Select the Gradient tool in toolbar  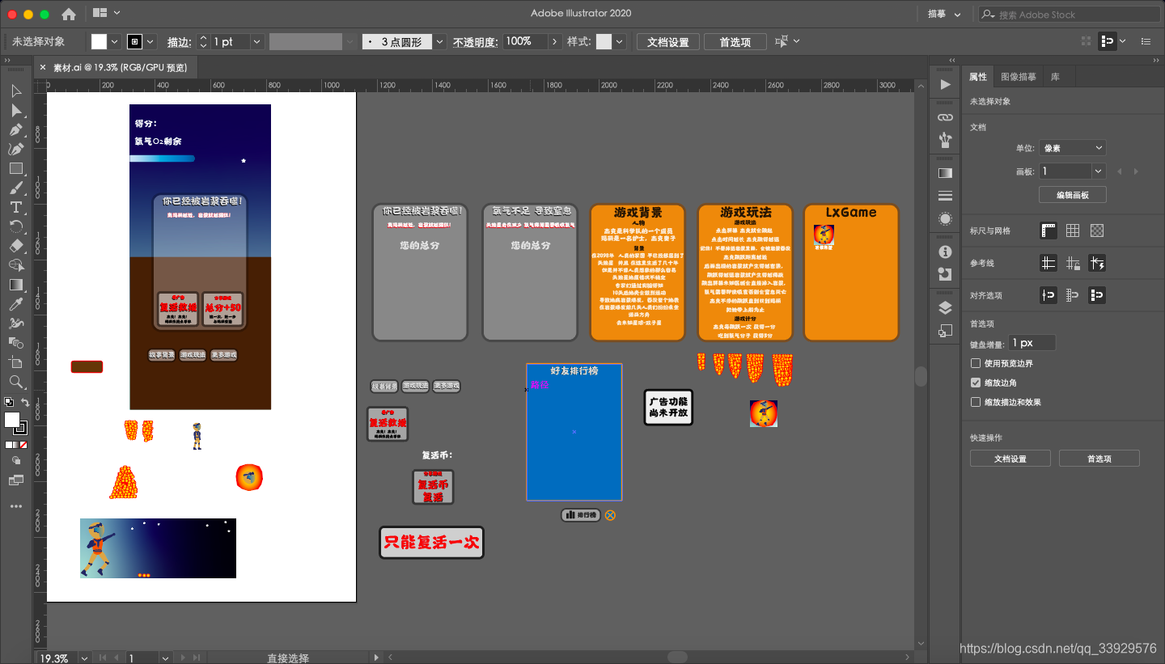15,285
